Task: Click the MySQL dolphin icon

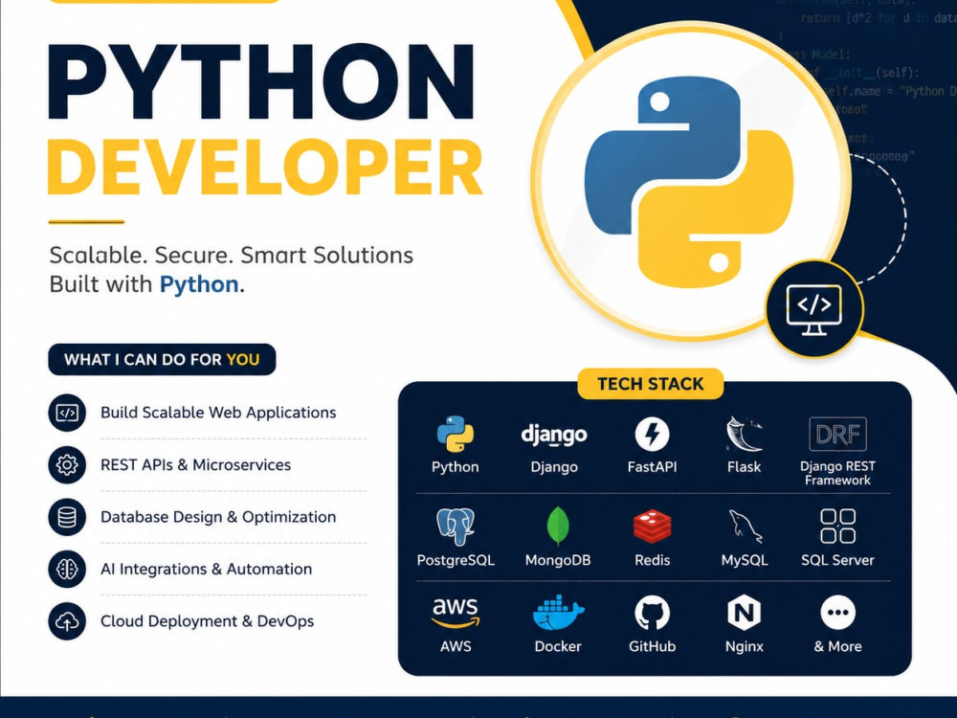Action: click(745, 527)
